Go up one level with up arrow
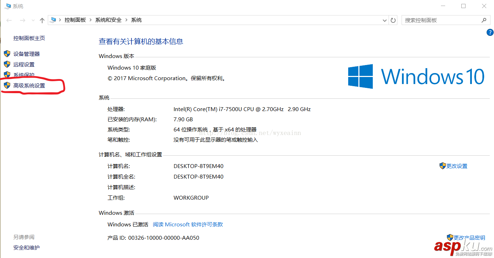 (42, 20)
